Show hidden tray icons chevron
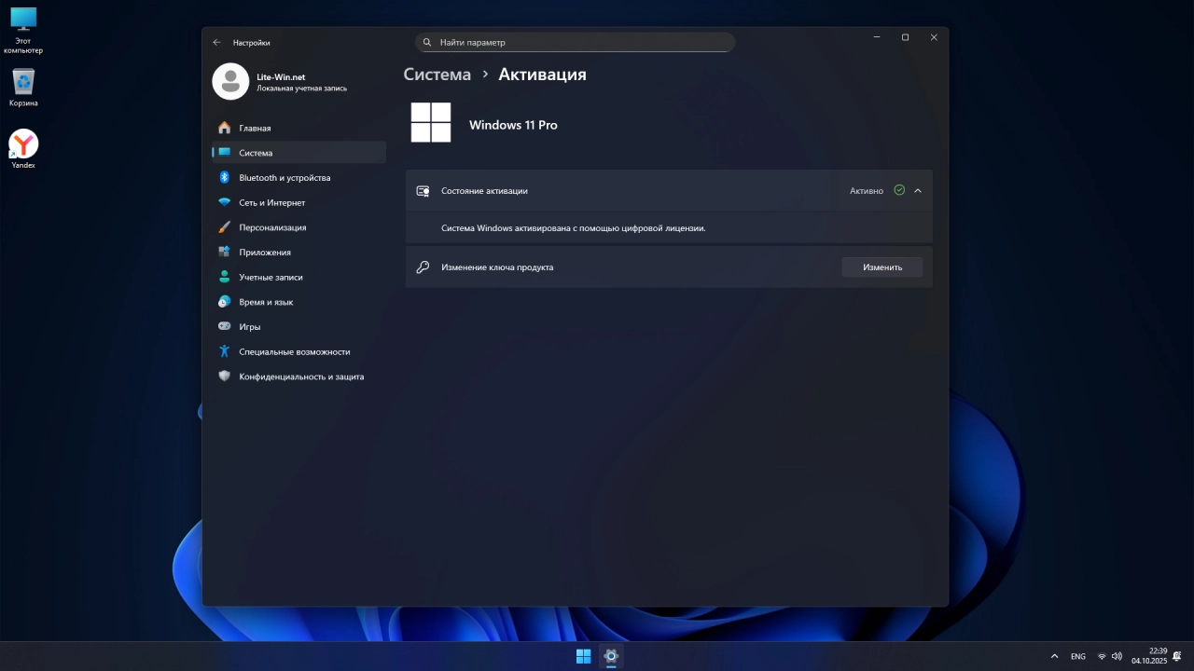 [x=1054, y=656]
